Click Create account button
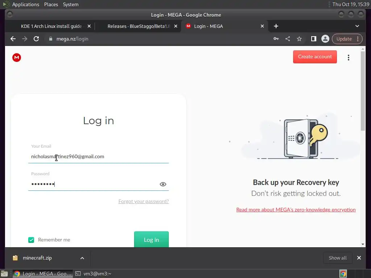The image size is (371, 278). coord(315,57)
